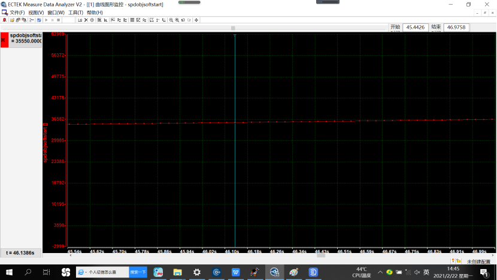Open the notification center icon
This screenshot has height=280, width=497.
(x=484, y=272)
